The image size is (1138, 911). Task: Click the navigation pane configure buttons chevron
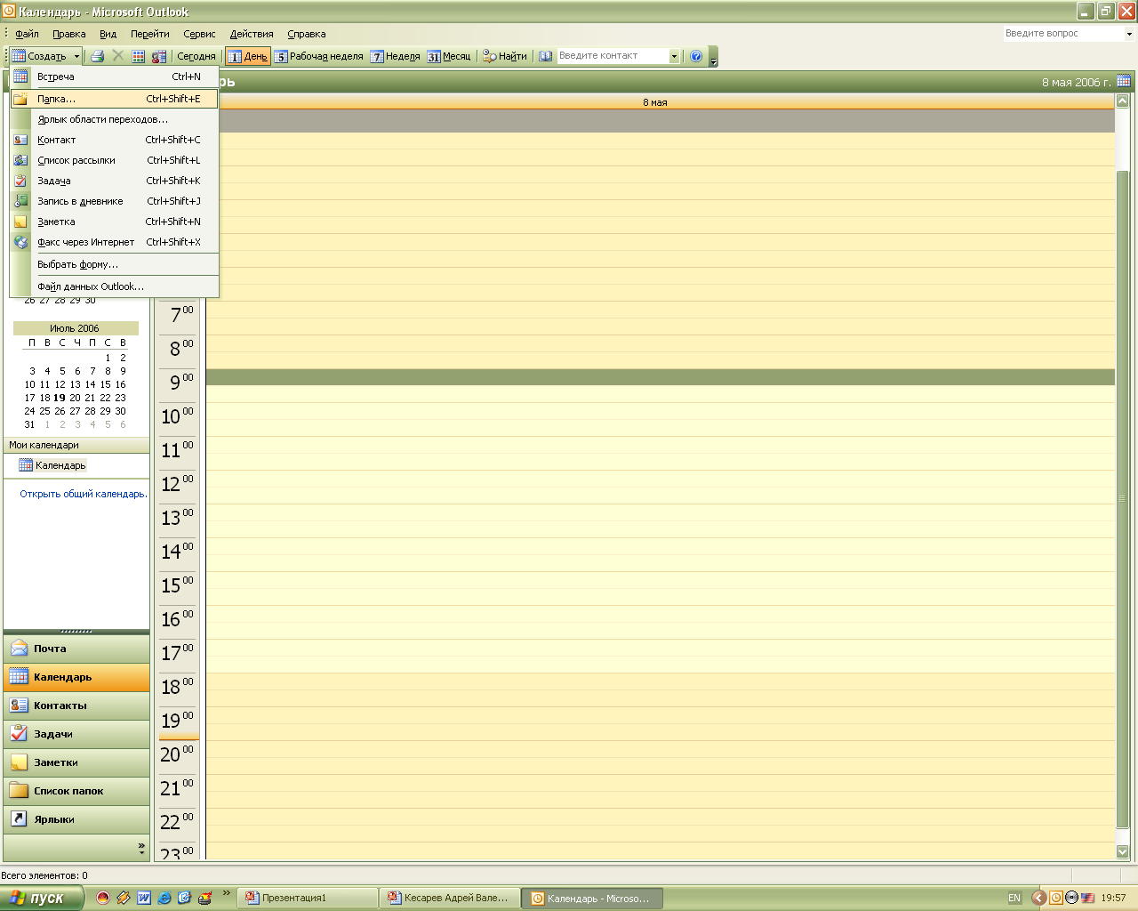[x=141, y=849]
